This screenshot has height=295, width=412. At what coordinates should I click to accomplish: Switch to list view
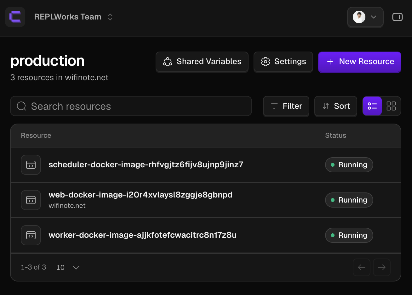click(372, 106)
